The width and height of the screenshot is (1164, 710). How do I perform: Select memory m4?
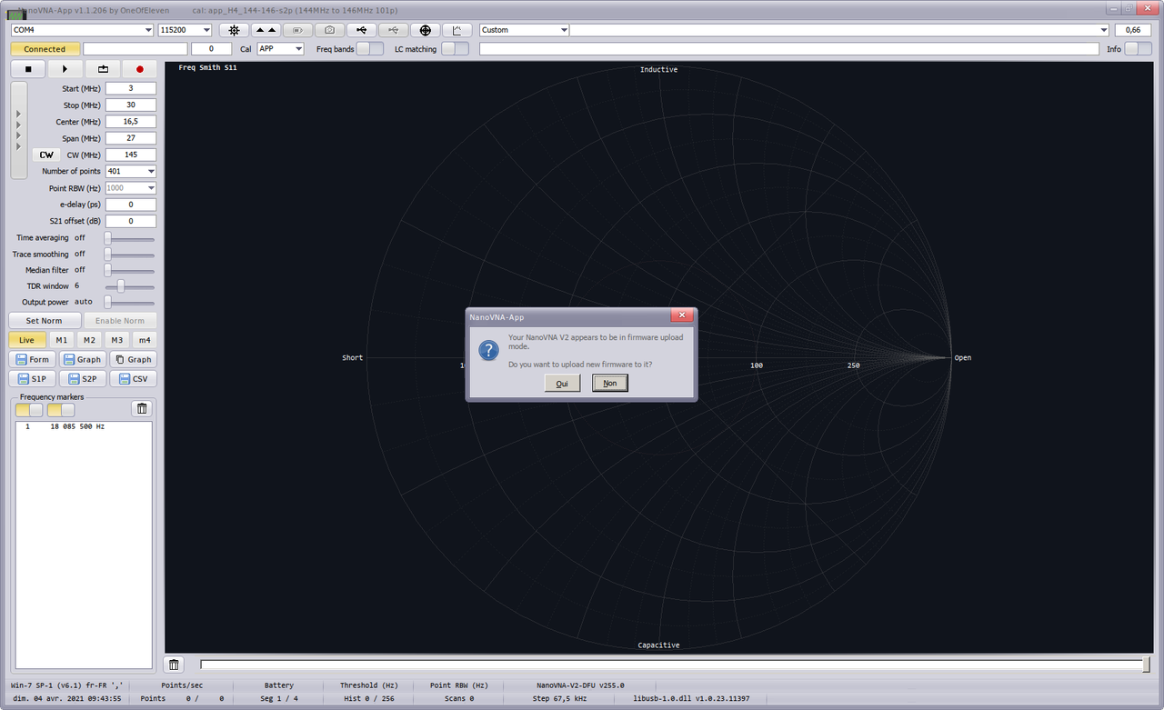click(x=145, y=340)
